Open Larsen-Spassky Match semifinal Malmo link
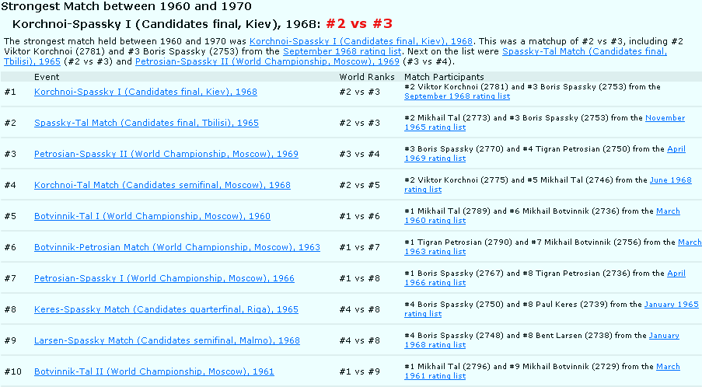This screenshot has height=387, width=702. tap(166, 340)
